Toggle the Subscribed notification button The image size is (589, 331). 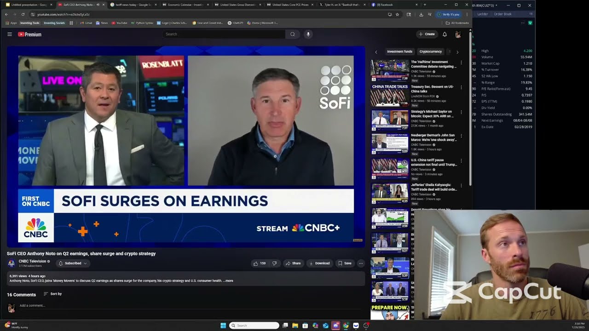point(73,263)
